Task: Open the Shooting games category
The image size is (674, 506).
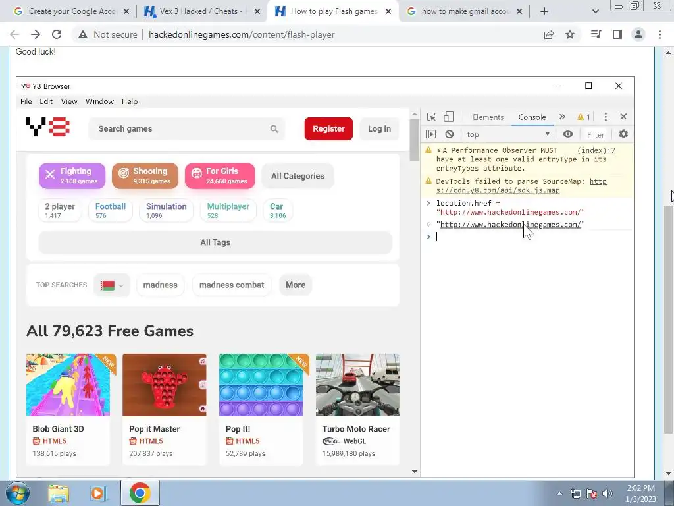Action: tap(145, 175)
